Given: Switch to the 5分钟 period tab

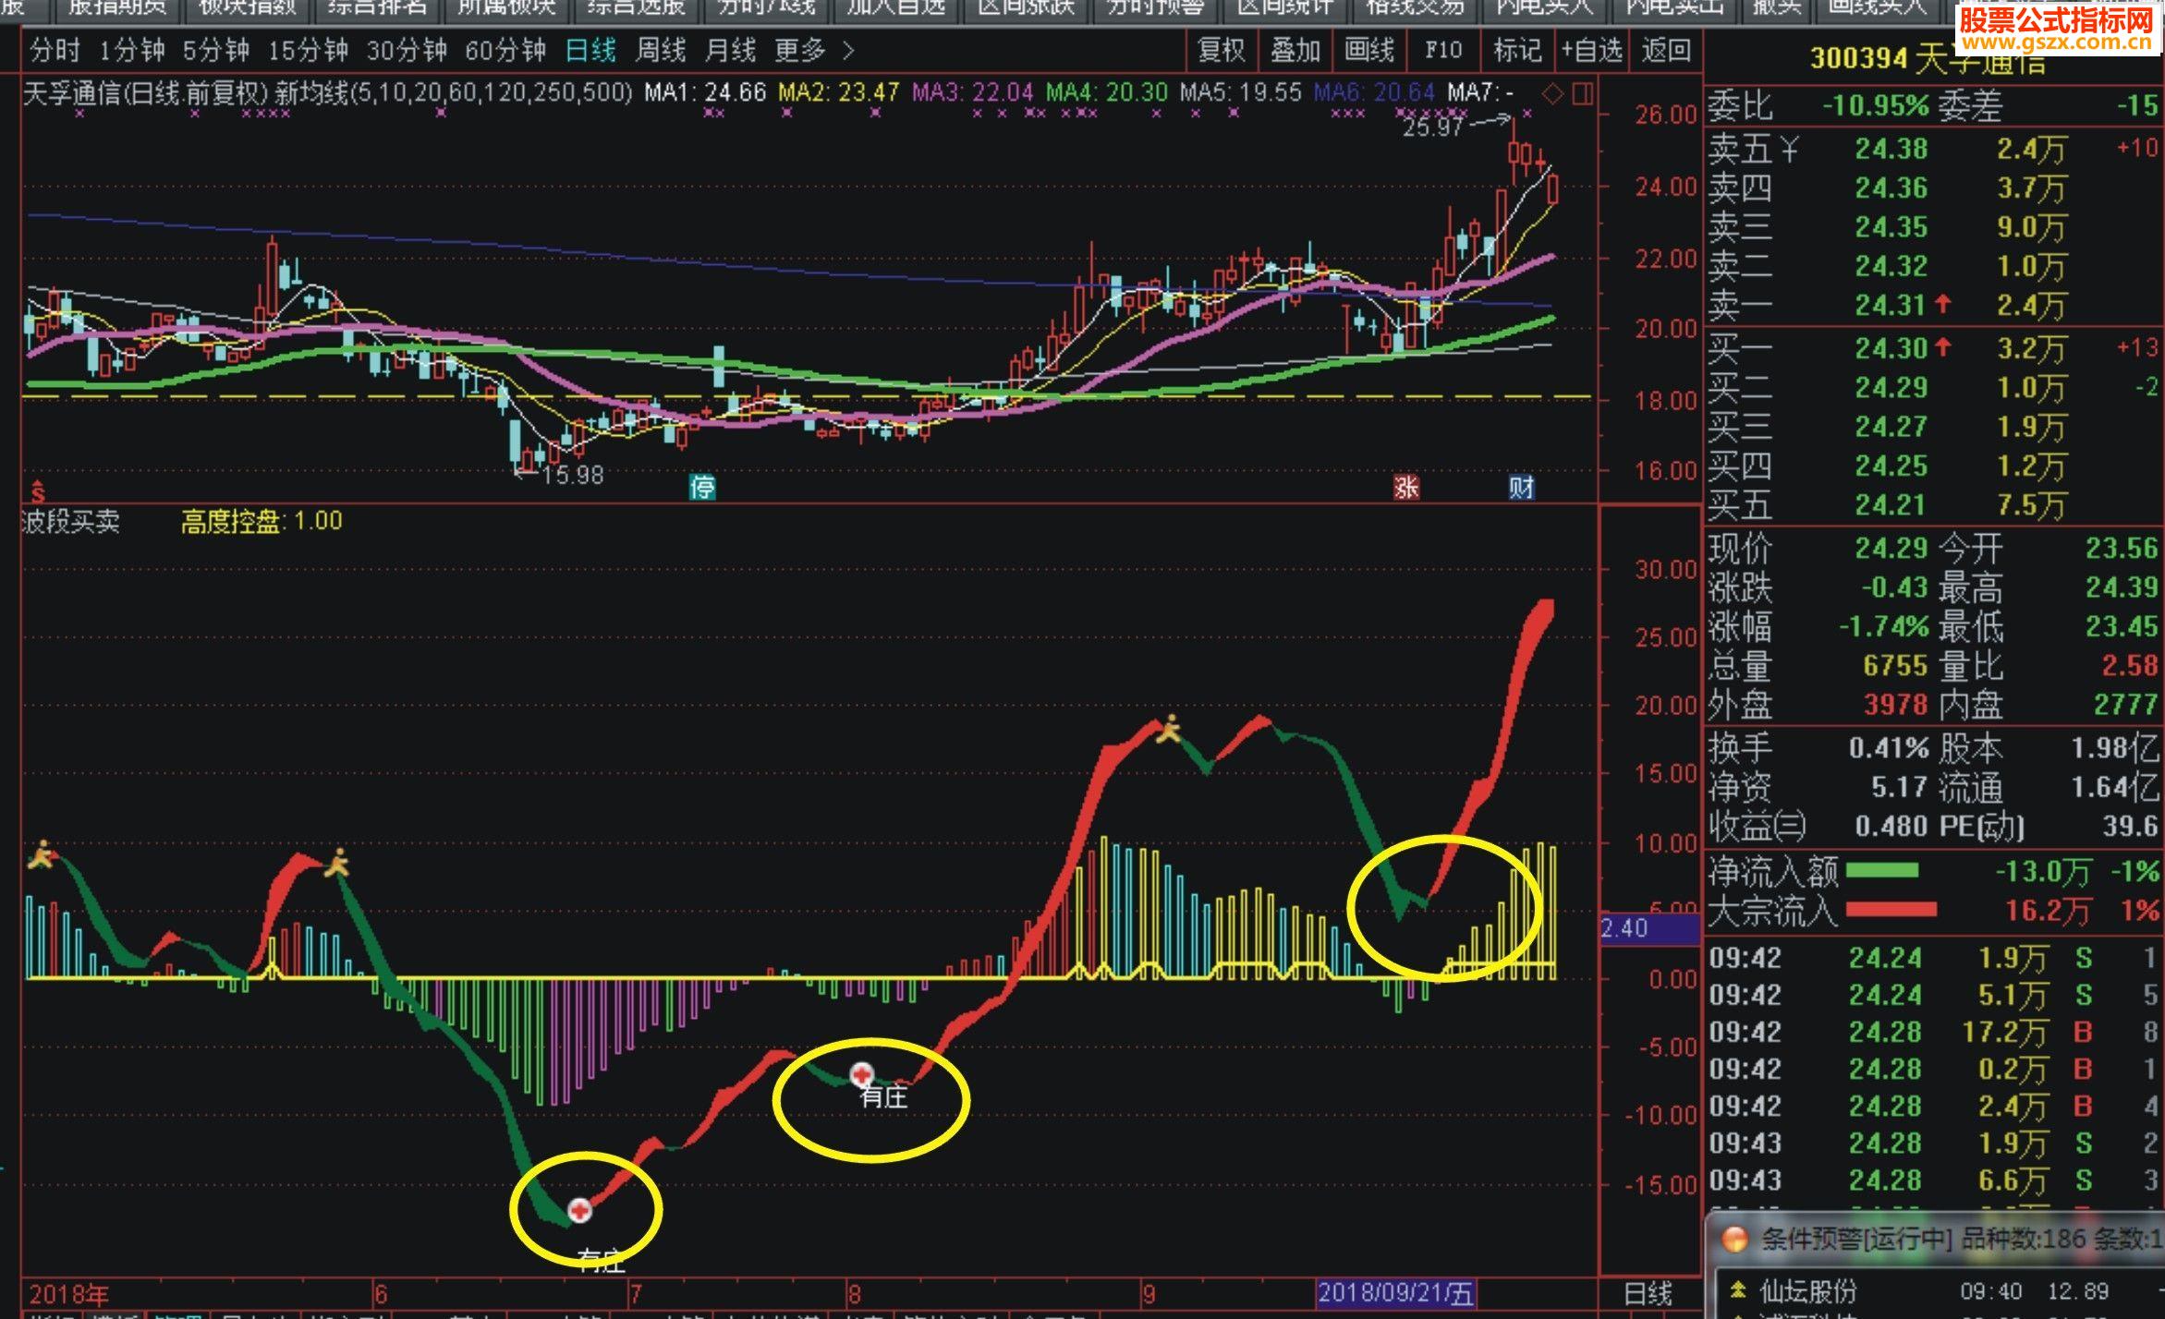Looking at the screenshot, I should tap(215, 51).
